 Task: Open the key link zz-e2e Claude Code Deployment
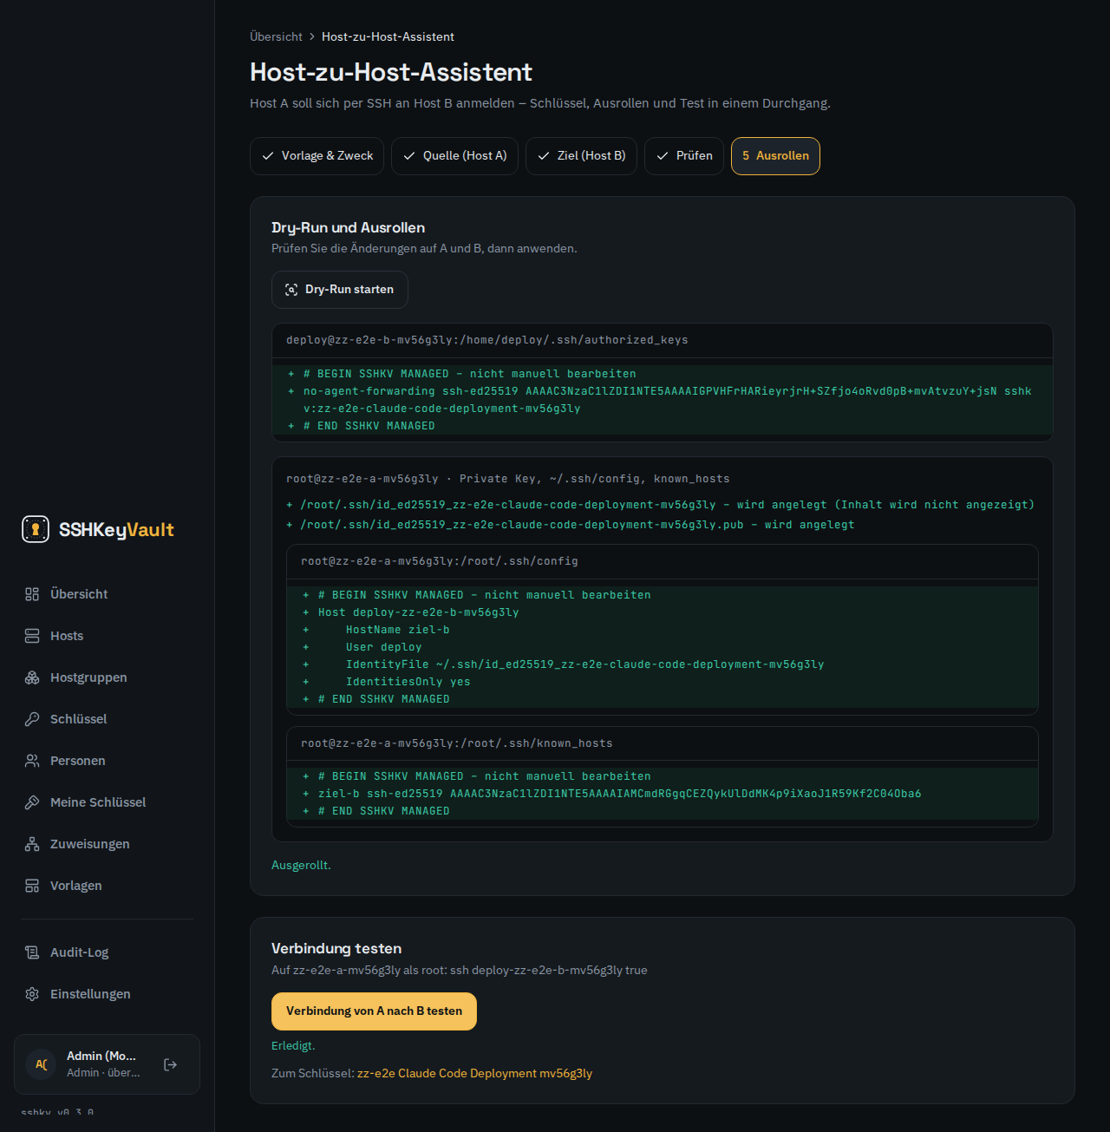pos(474,1073)
